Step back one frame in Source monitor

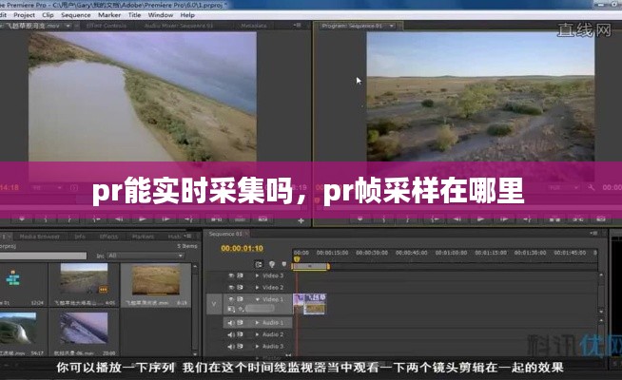(119, 218)
